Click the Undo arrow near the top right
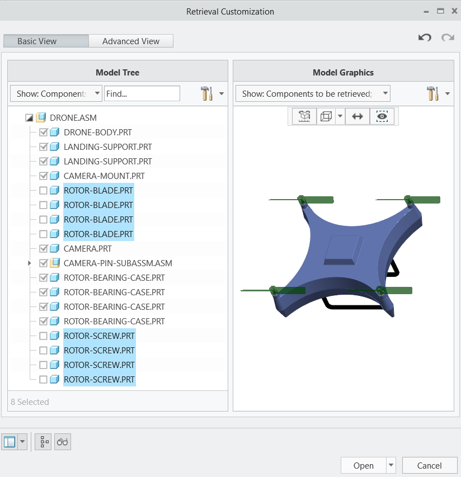Image resolution: width=461 pixels, height=477 pixels. point(425,37)
